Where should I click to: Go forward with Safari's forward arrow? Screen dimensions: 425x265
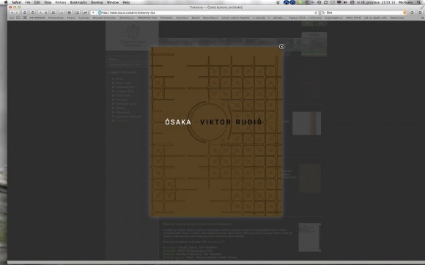point(17,12)
